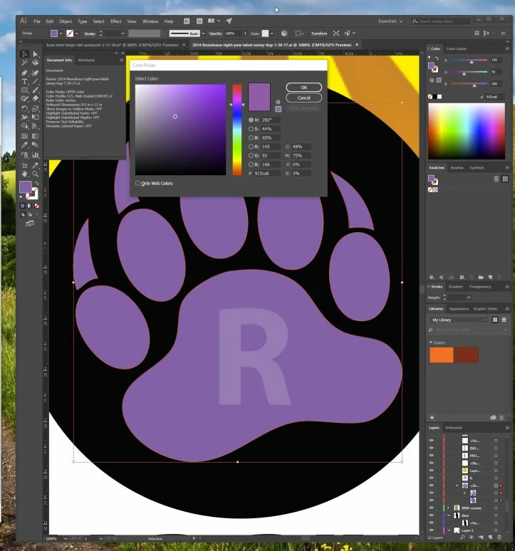Select the Shaper tool

click(x=25, y=99)
